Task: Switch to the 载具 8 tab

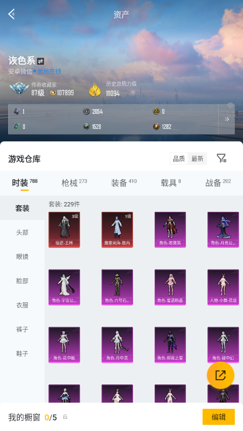Action: click(171, 183)
